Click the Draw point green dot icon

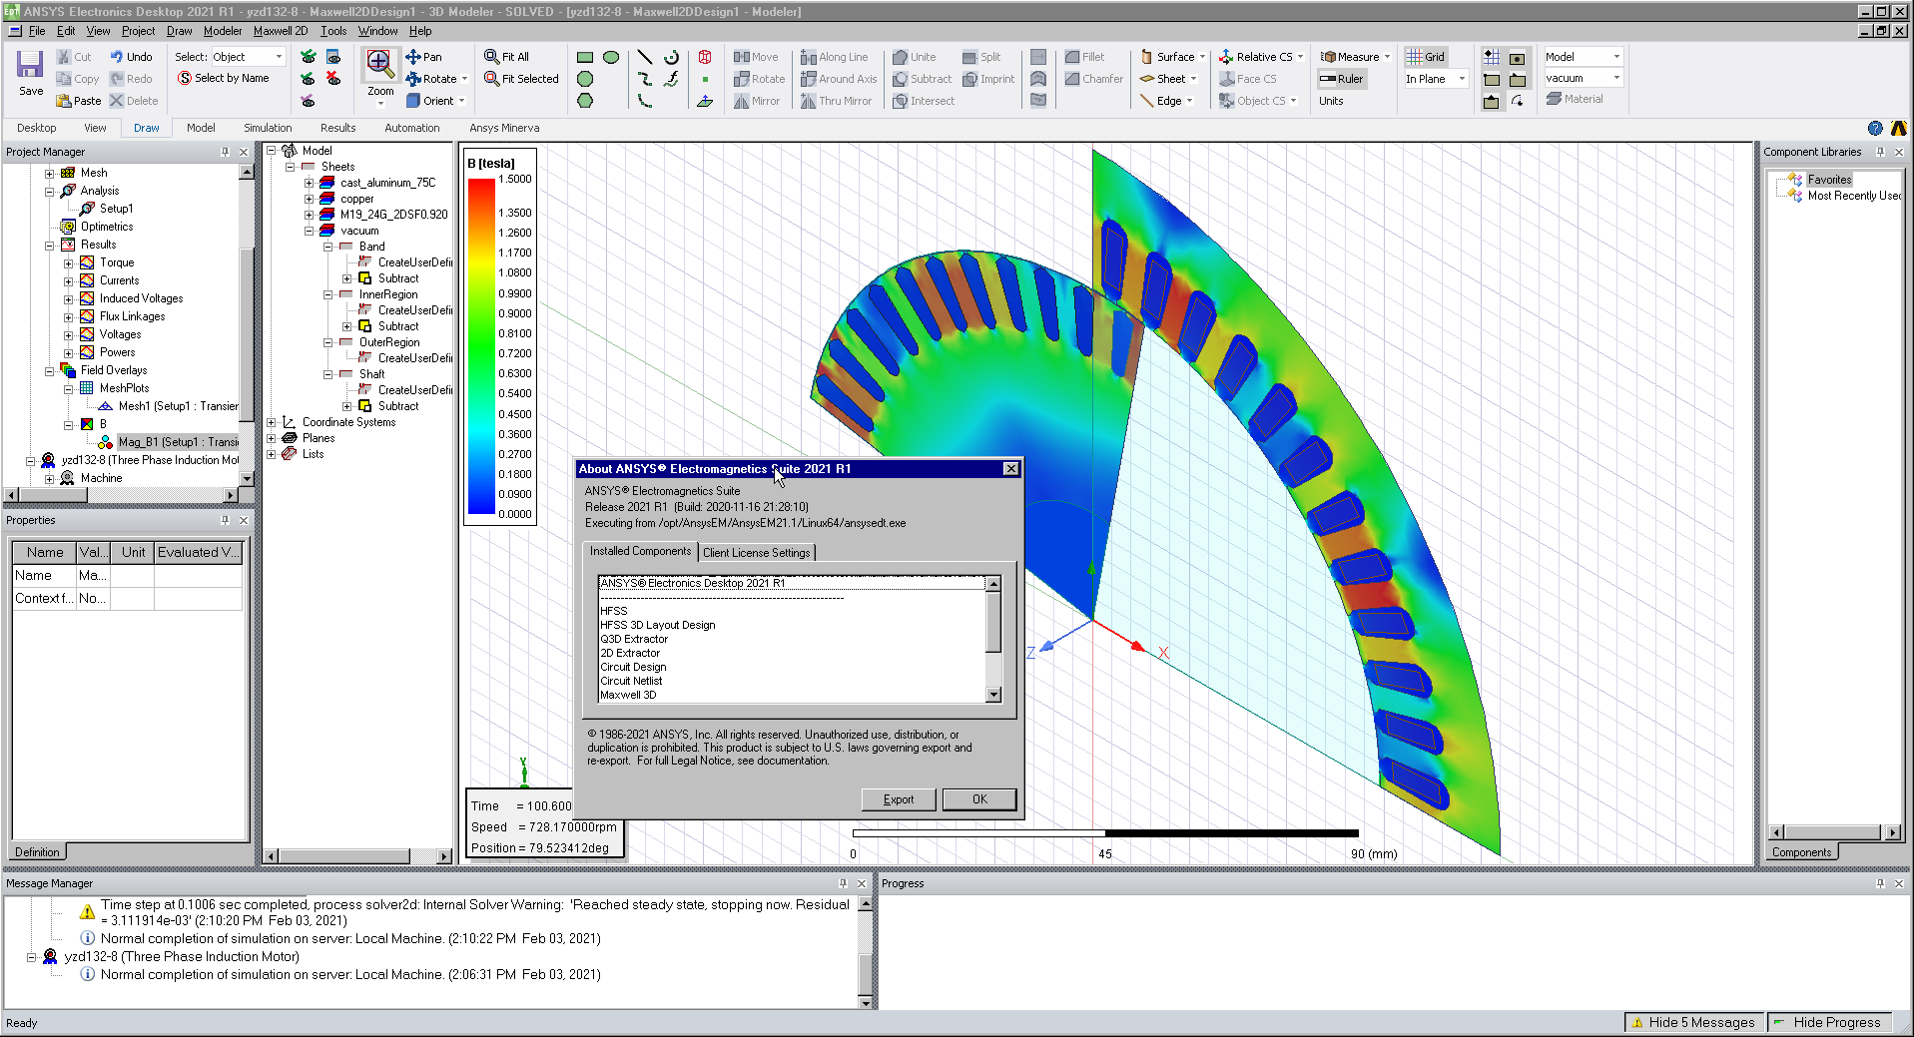click(705, 79)
